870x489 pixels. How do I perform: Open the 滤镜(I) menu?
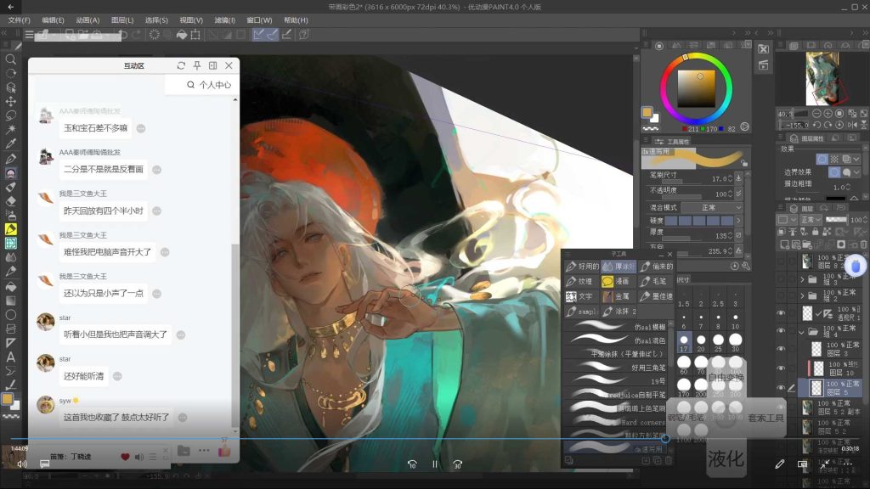tap(224, 20)
